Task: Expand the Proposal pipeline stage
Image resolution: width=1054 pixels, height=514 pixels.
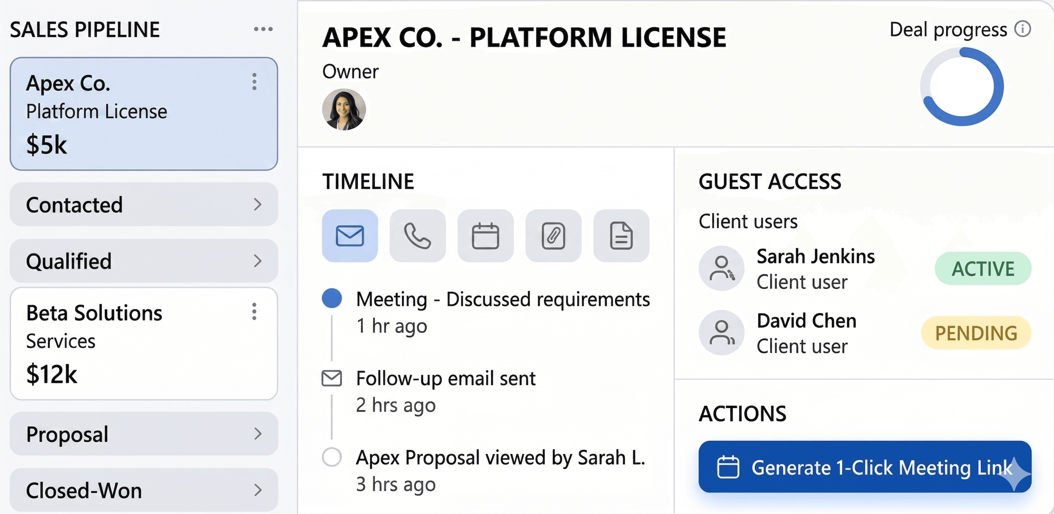Action: [257, 433]
